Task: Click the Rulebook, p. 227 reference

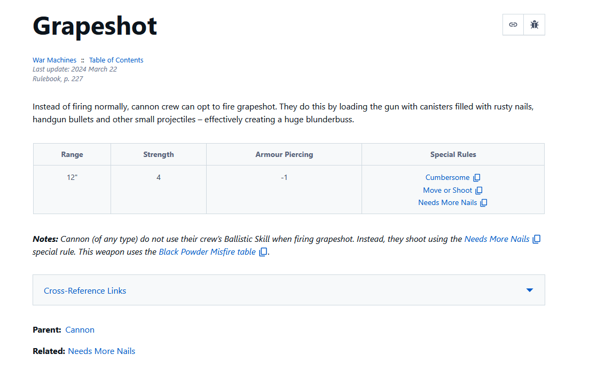Action: (x=58, y=79)
